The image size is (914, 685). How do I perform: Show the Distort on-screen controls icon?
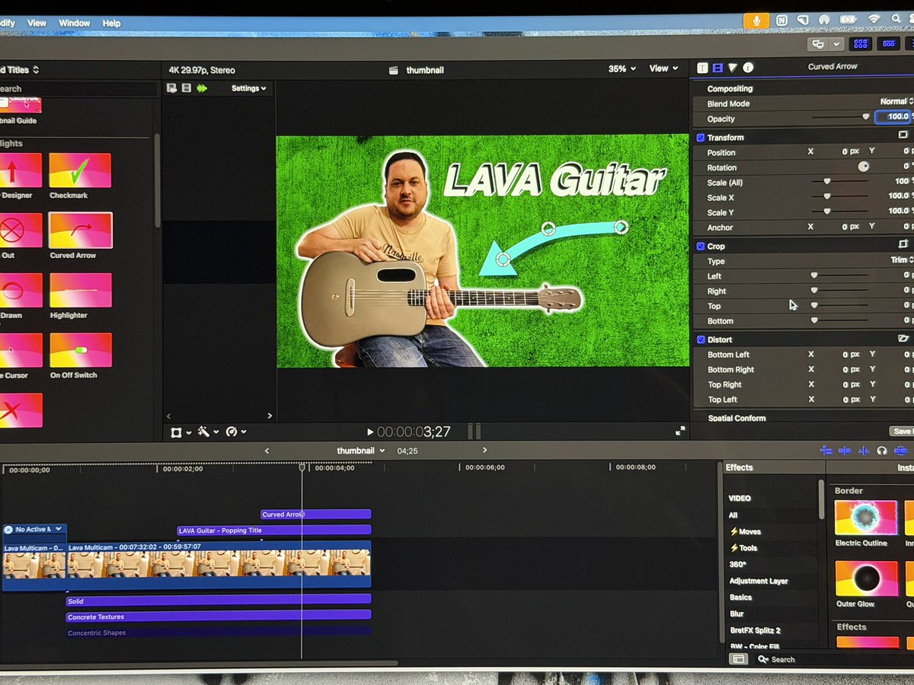click(x=903, y=338)
